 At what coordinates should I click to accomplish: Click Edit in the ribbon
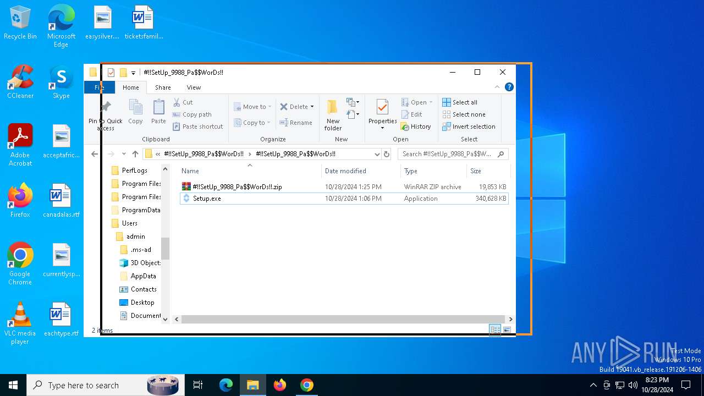coord(412,114)
